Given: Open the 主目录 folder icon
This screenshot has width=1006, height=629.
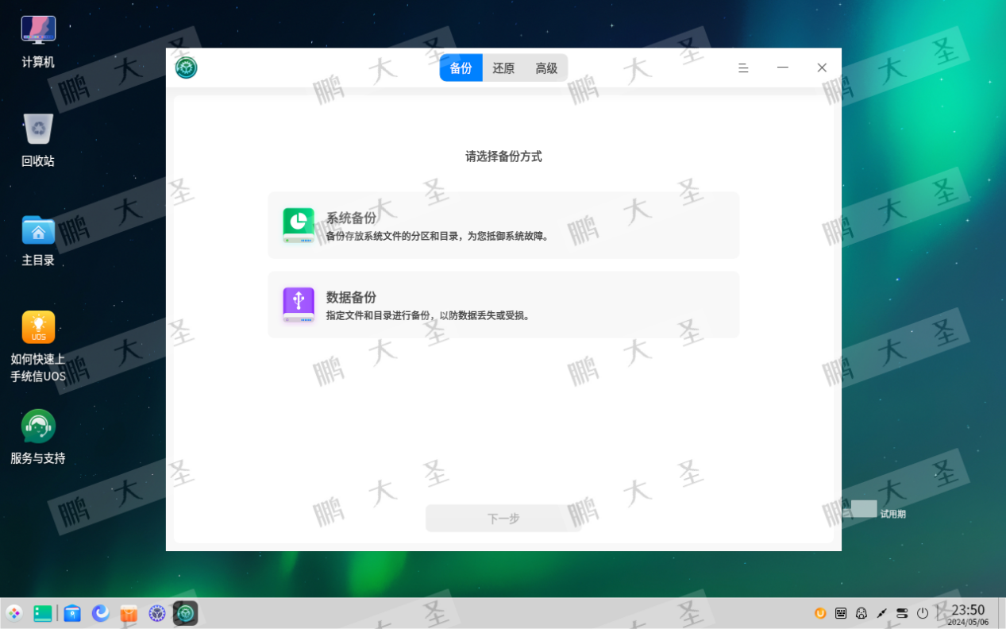Looking at the screenshot, I should [x=38, y=239].
